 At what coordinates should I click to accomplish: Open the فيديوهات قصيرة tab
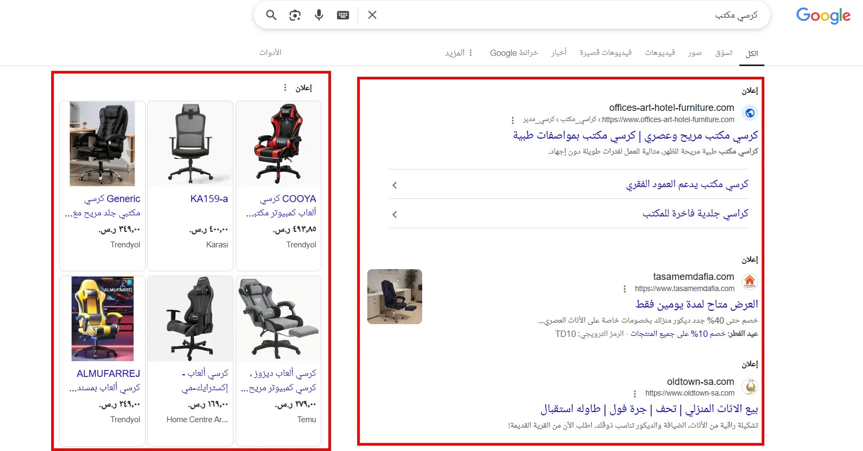[x=606, y=53]
